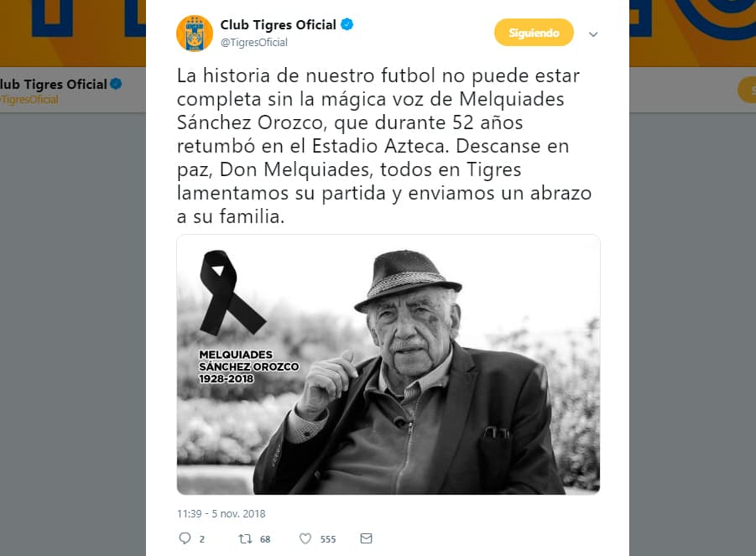
Task: Click the envelope direct message icon
Action: pos(367,538)
